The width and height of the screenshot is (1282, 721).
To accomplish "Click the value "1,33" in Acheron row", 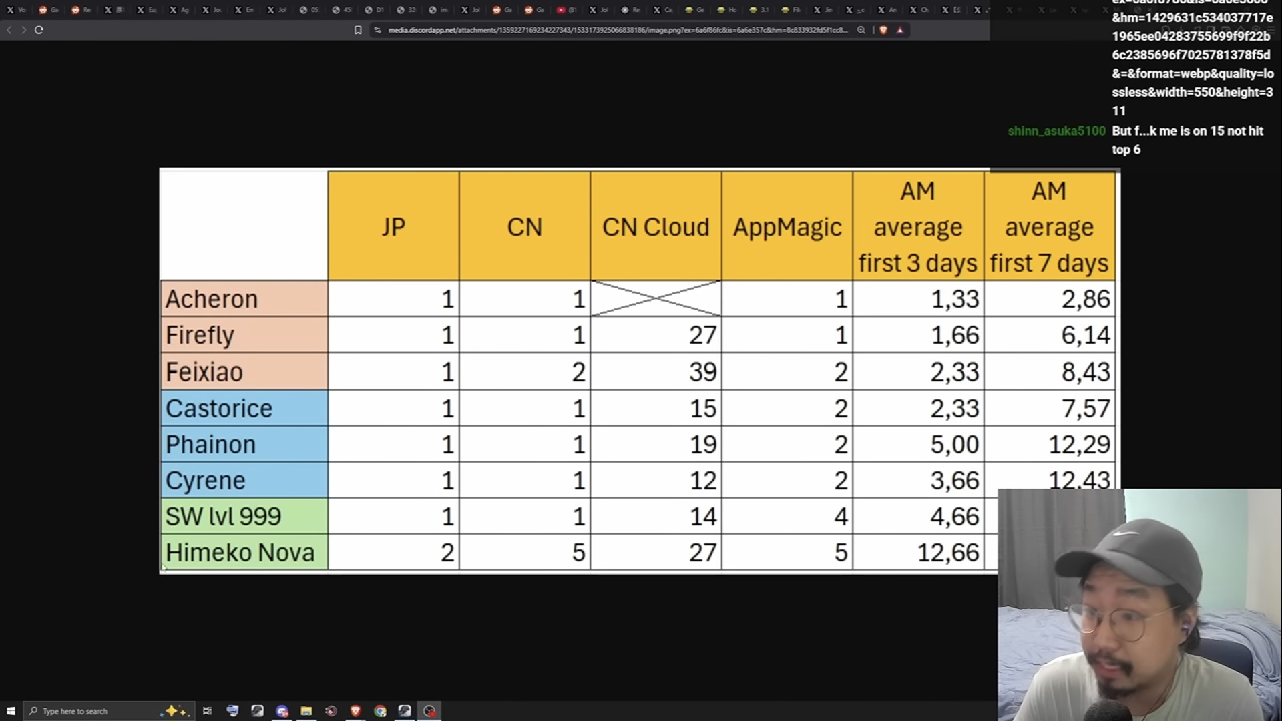I will tap(955, 299).
